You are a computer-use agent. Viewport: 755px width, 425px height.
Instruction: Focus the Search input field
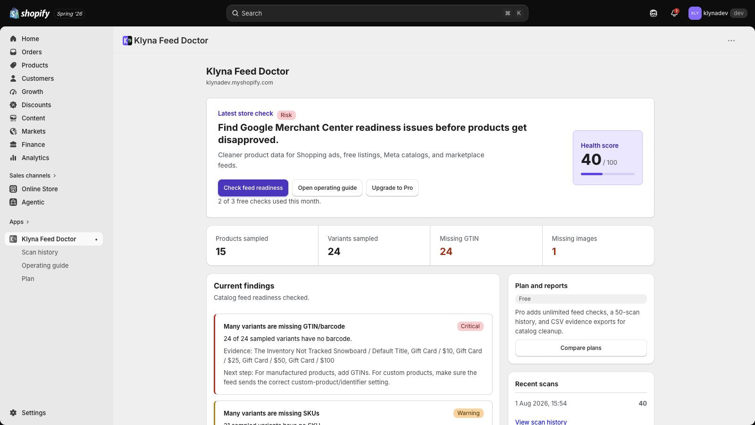tap(377, 13)
